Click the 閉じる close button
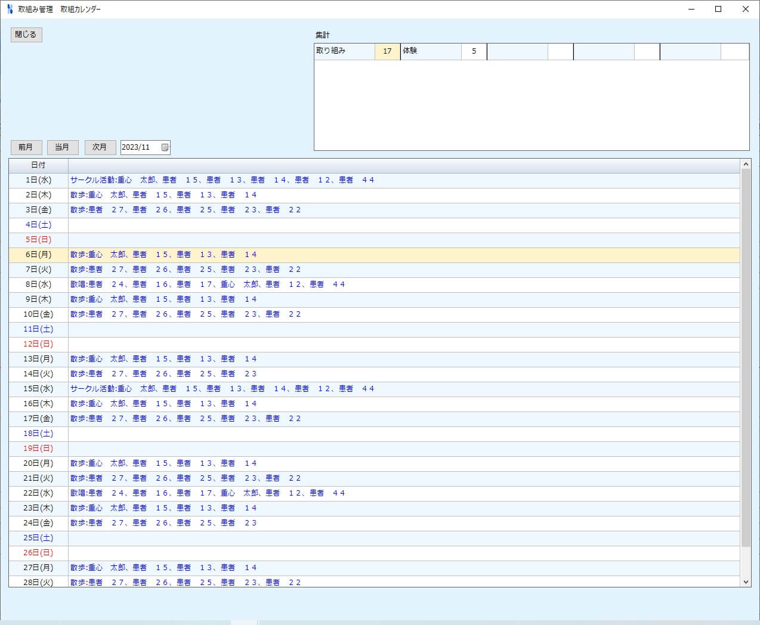The height and width of the screenshot is (625, 760). pyautogui.click(x=26, y=35)
